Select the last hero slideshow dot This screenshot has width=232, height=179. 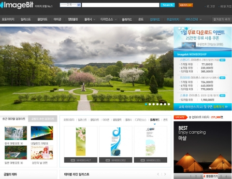pyautogui.click(x=169, y=104)
